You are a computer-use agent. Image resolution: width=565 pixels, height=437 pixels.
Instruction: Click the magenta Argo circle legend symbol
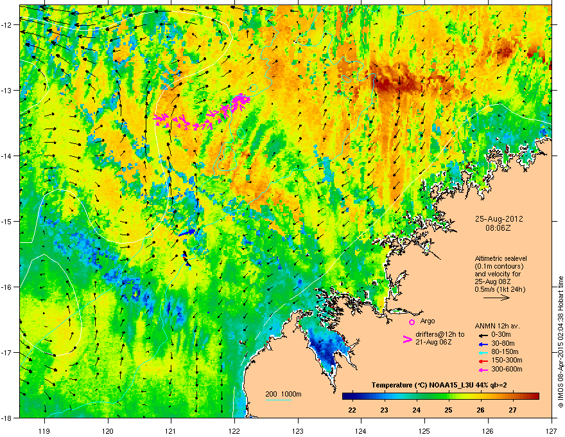(412, 322)
